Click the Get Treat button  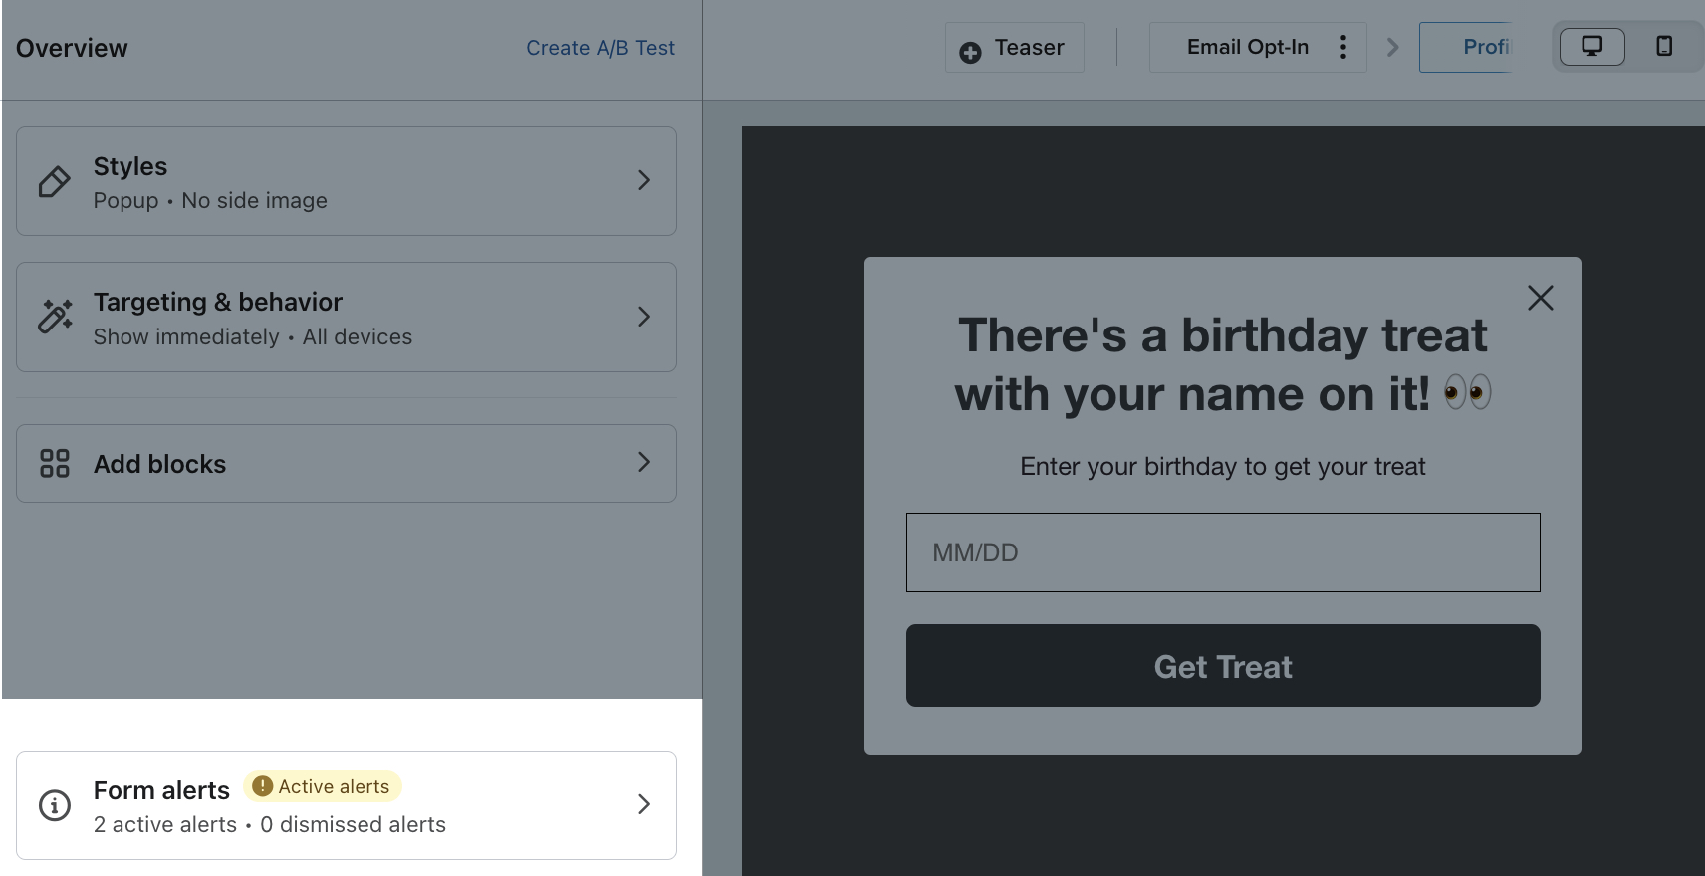(1222, 665)
